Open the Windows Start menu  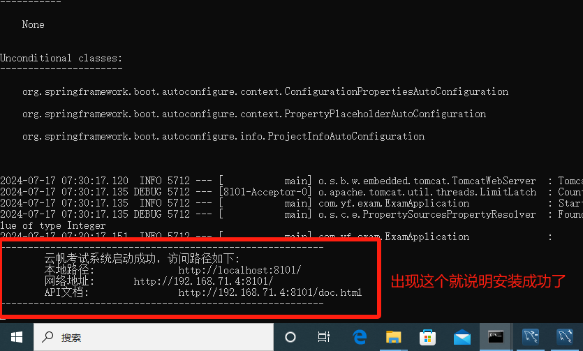17,337
